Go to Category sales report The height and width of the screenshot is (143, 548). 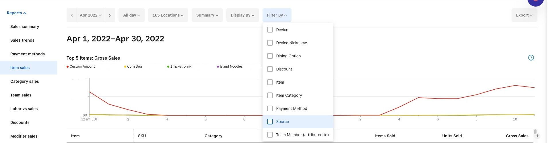click(25, 81)
